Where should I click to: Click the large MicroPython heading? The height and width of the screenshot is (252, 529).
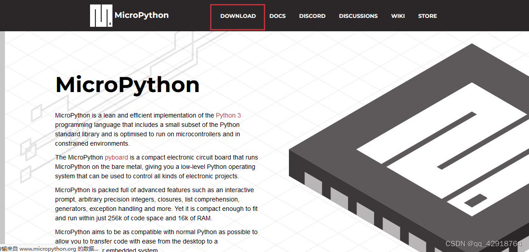tap(128, 84)
